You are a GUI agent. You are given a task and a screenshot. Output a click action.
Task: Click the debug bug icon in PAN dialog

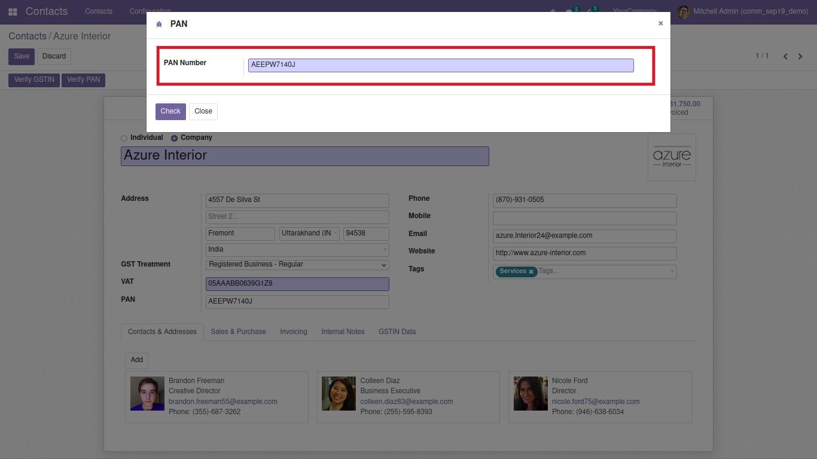pyautogui.click(x=159, y=24)
